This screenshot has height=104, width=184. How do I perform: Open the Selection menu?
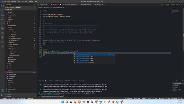(x=14, y=1)
